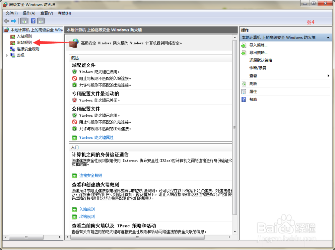
Task: Click the block icon under 公用配置文件
Action: (74, 122)
